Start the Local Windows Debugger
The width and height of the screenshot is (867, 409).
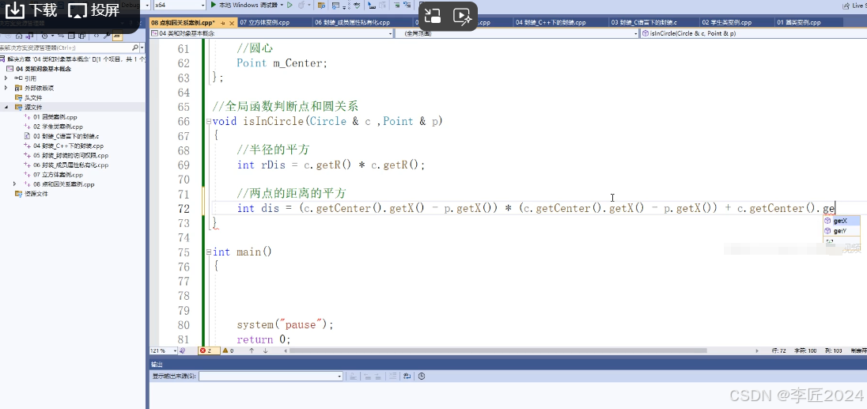pyautogui.click(x=247, y=5)
